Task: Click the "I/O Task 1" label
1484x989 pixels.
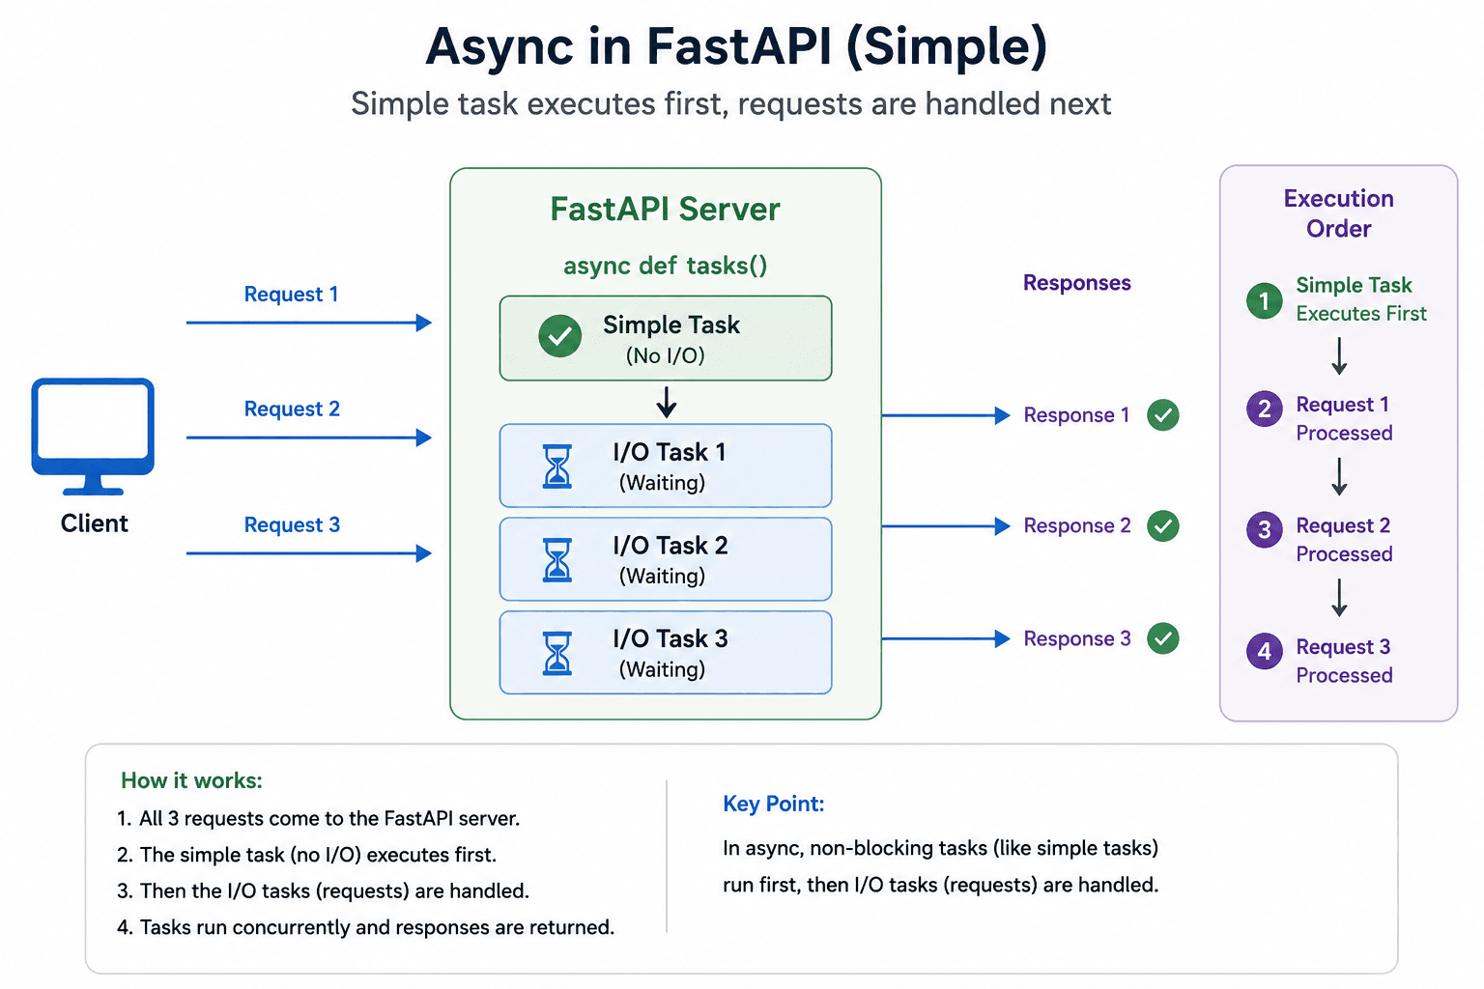Action: point(670,452)
